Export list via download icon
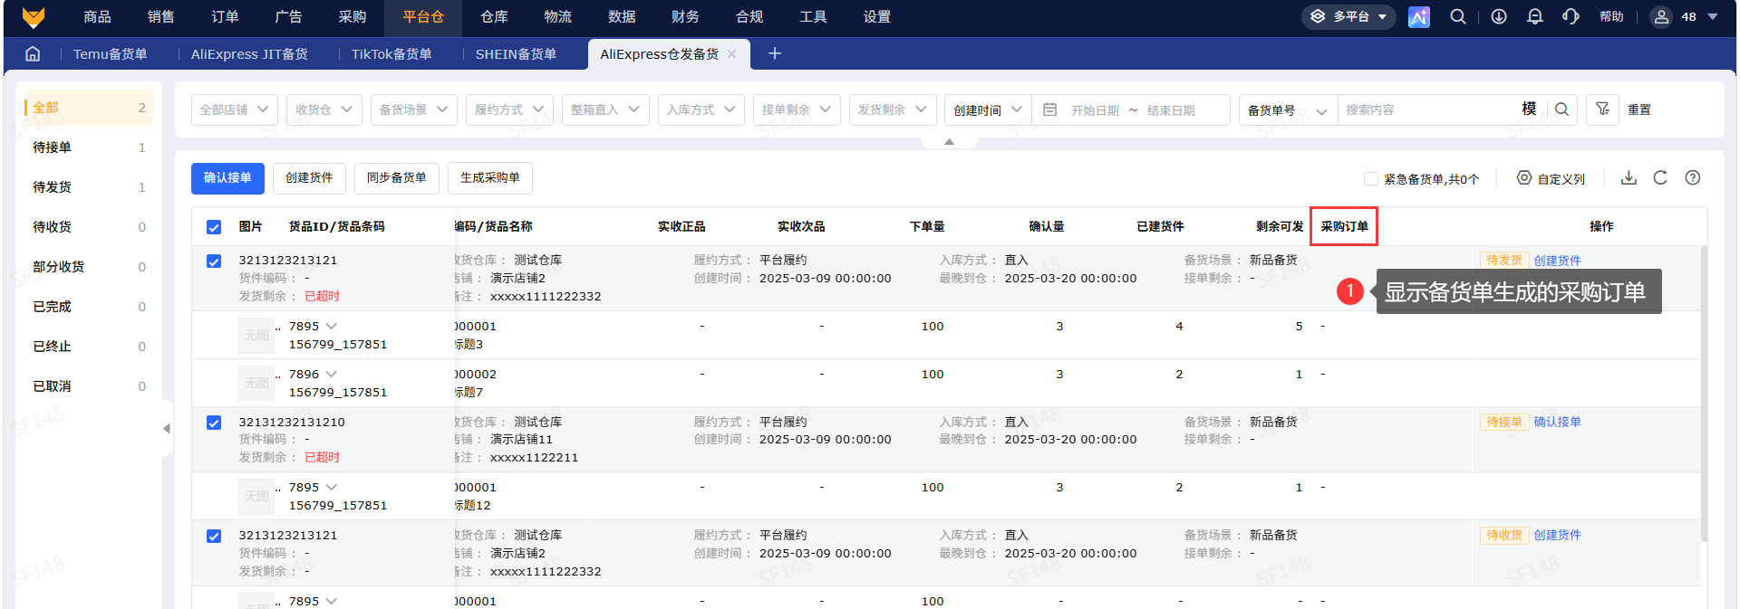Viewport: 1740px width, 609px height. pyautogui.click(x=1629, y=178)
